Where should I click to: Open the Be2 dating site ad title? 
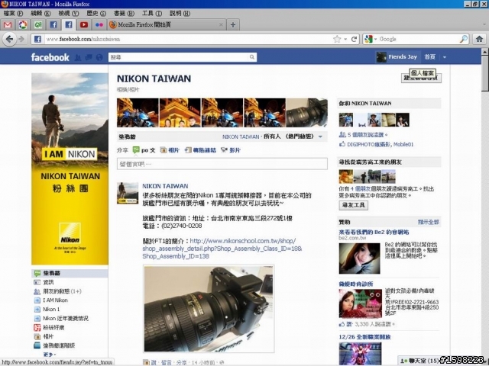point(374,232)
